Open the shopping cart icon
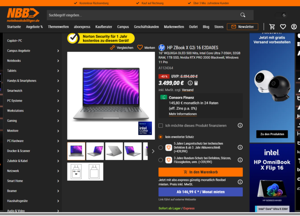This screenshot has height=216, width=300. click(x=272, y=27)
